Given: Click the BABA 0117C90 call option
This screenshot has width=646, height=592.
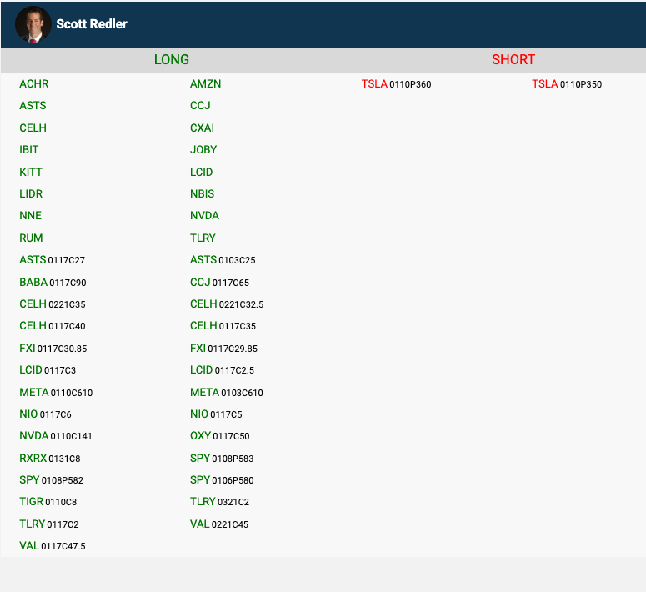Looking at the screenshot, I should pos(53,283).
